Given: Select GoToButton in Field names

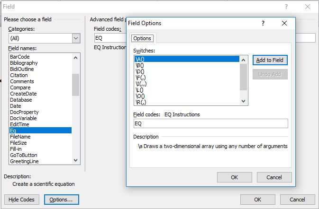Looking at the screenshot, I should point(41,155).
